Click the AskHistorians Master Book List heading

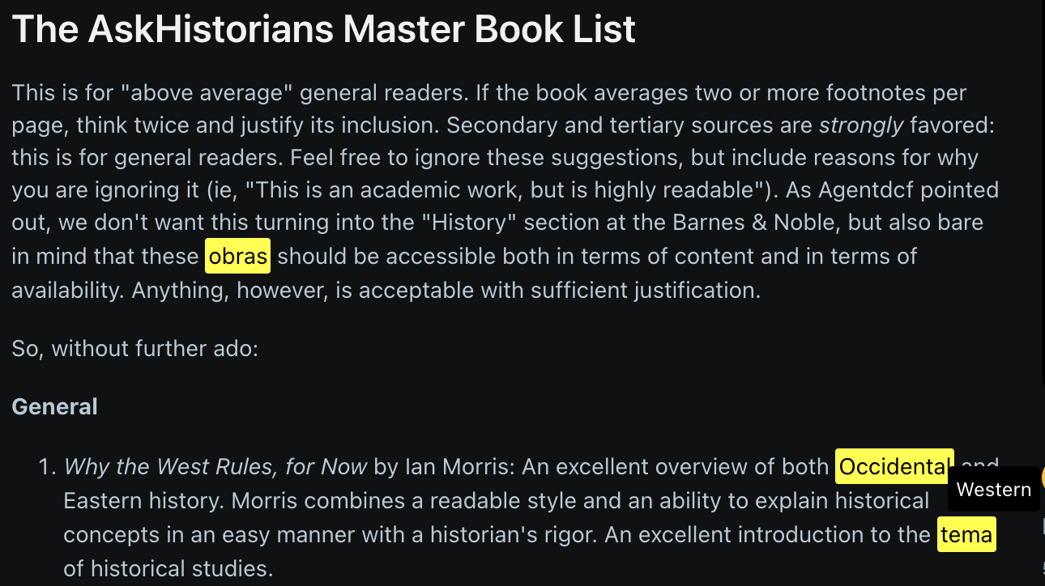click(x=324, y=28)
